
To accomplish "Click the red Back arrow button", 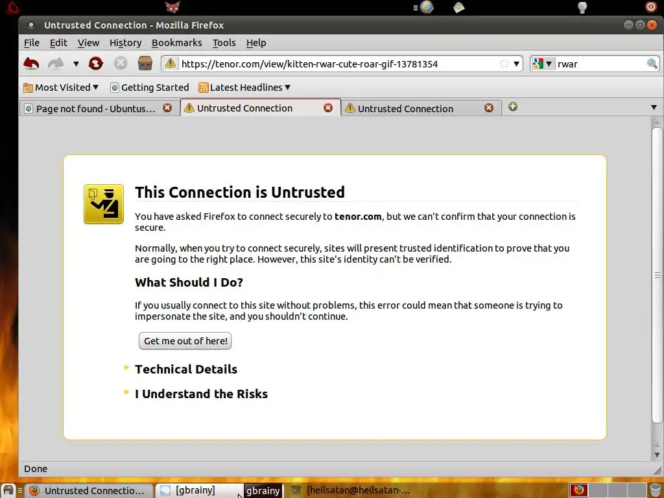I will coord(31,64).
